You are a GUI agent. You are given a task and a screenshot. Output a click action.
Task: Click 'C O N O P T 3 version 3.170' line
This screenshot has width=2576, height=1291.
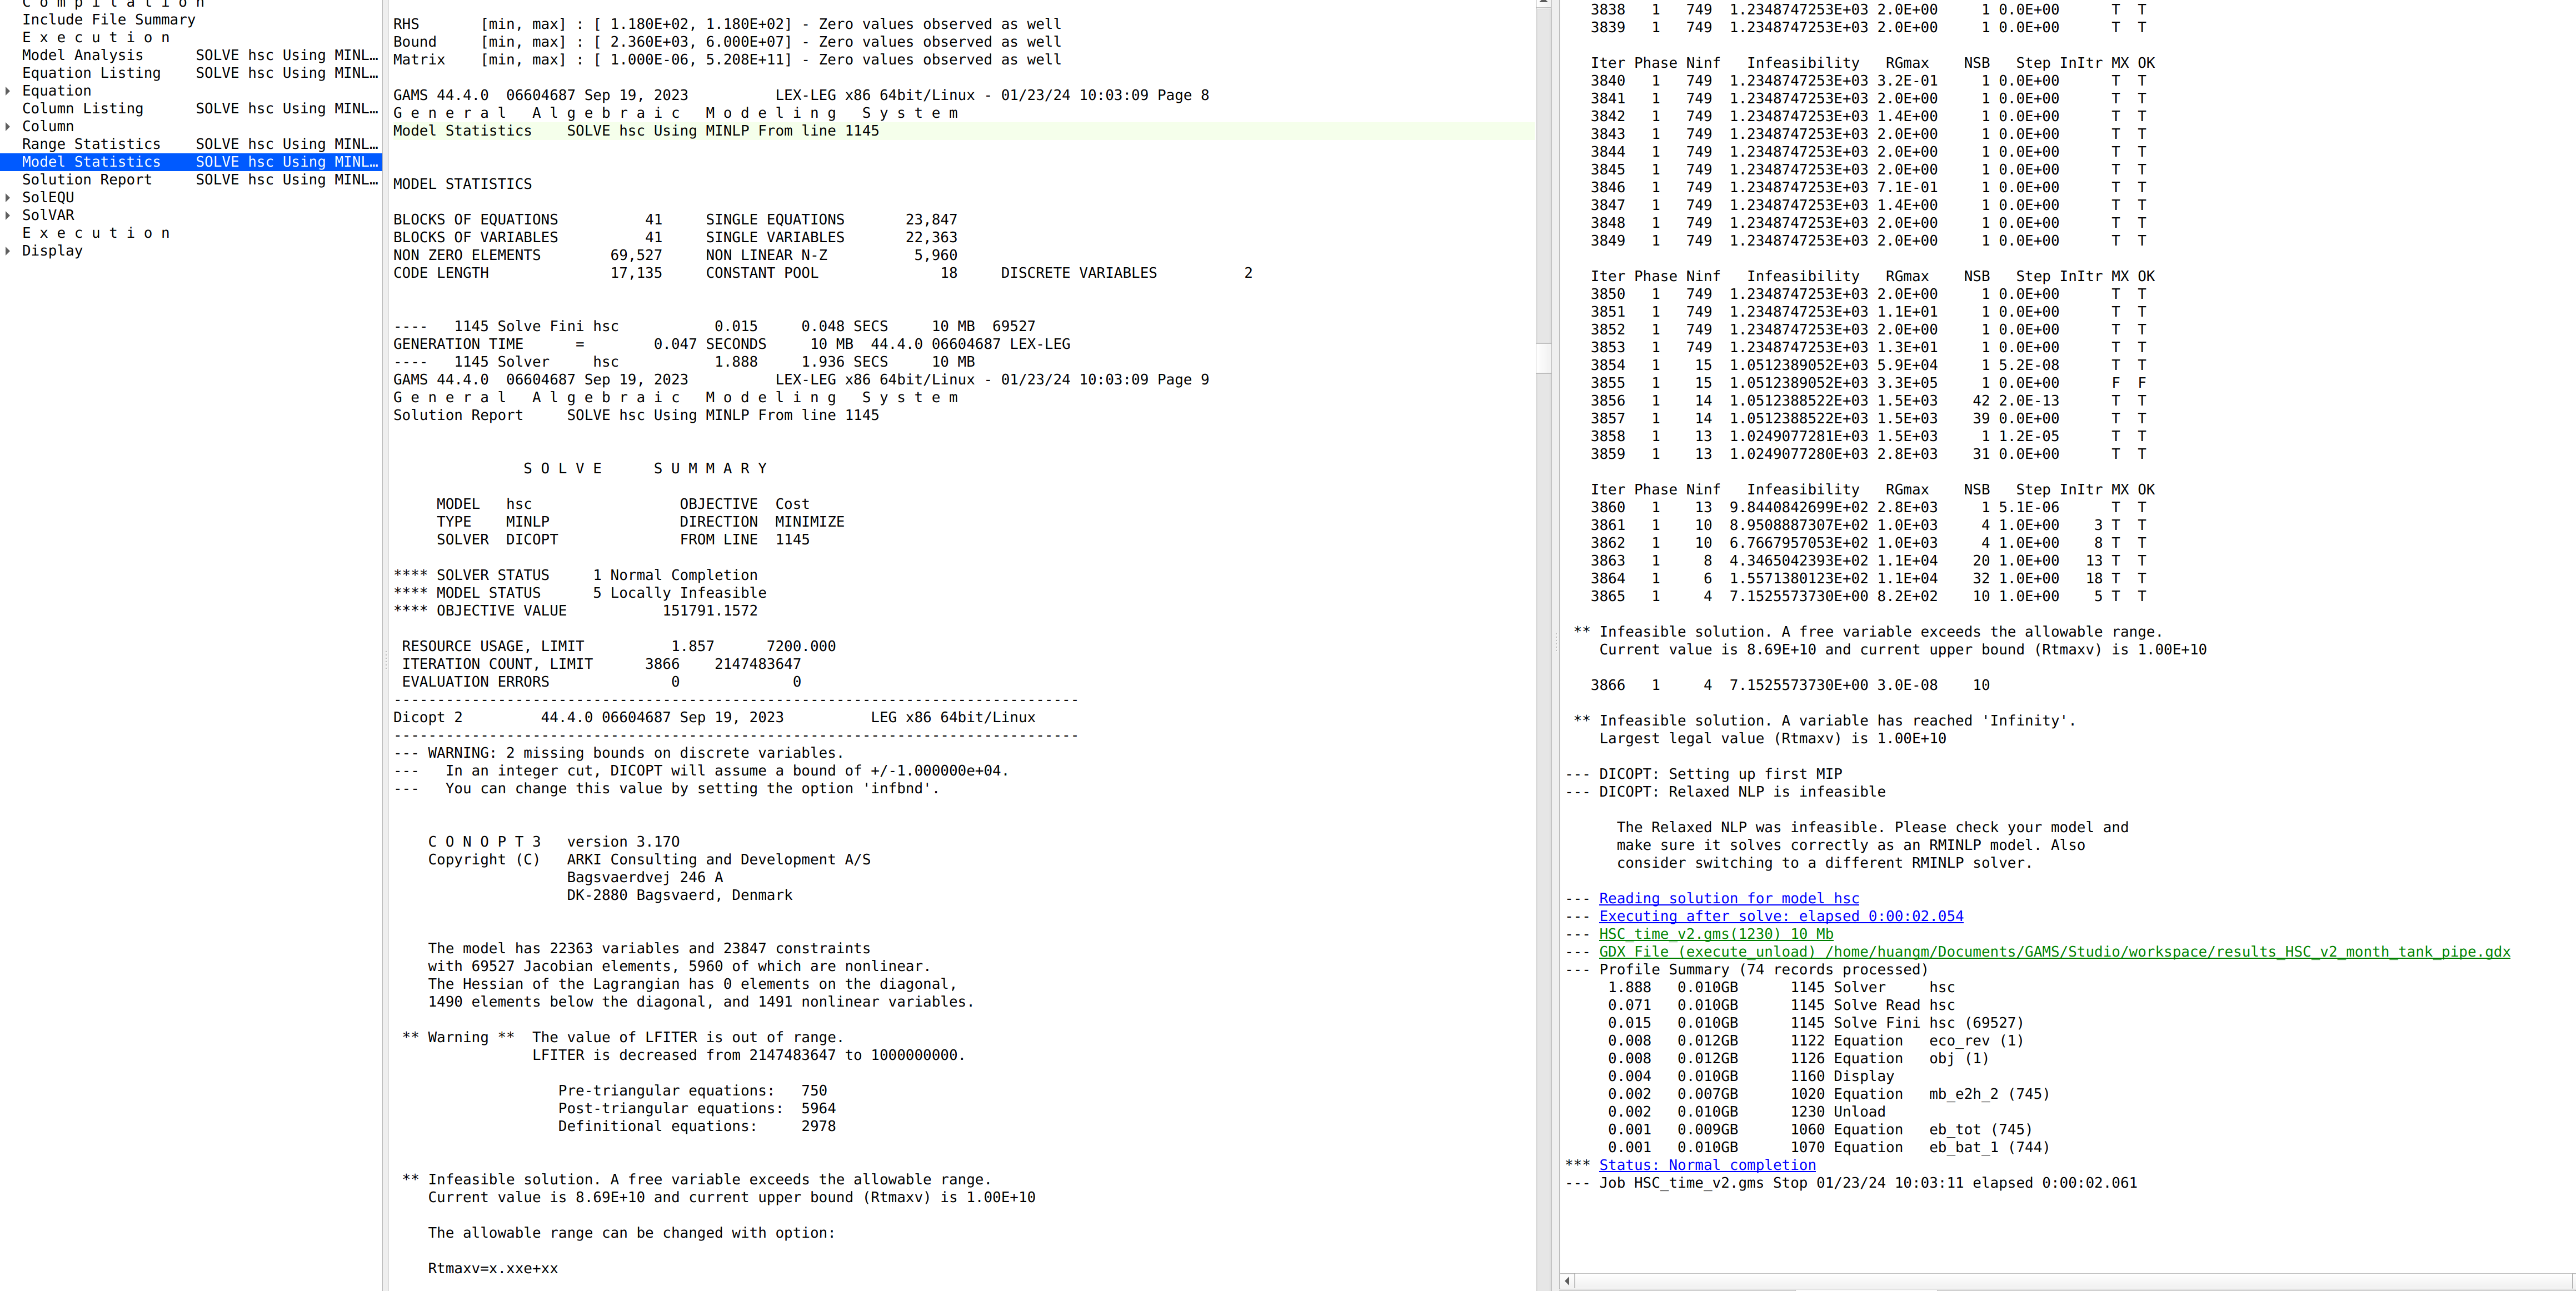(x=553, y=842)
